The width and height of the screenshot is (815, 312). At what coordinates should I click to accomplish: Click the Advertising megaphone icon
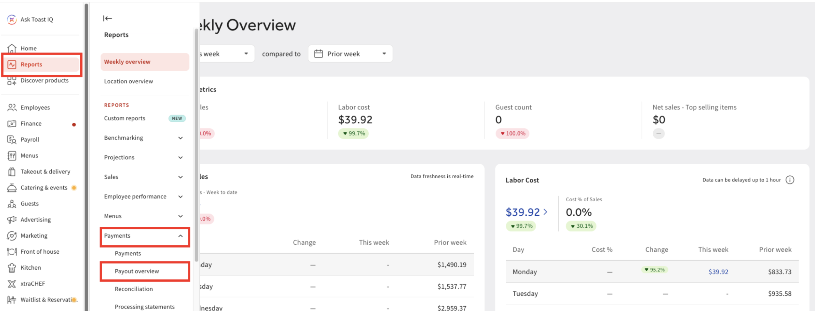12,219
